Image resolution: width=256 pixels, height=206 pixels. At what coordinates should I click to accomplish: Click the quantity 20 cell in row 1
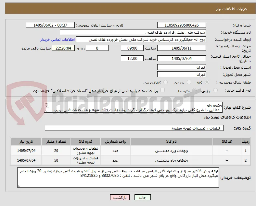56,151
